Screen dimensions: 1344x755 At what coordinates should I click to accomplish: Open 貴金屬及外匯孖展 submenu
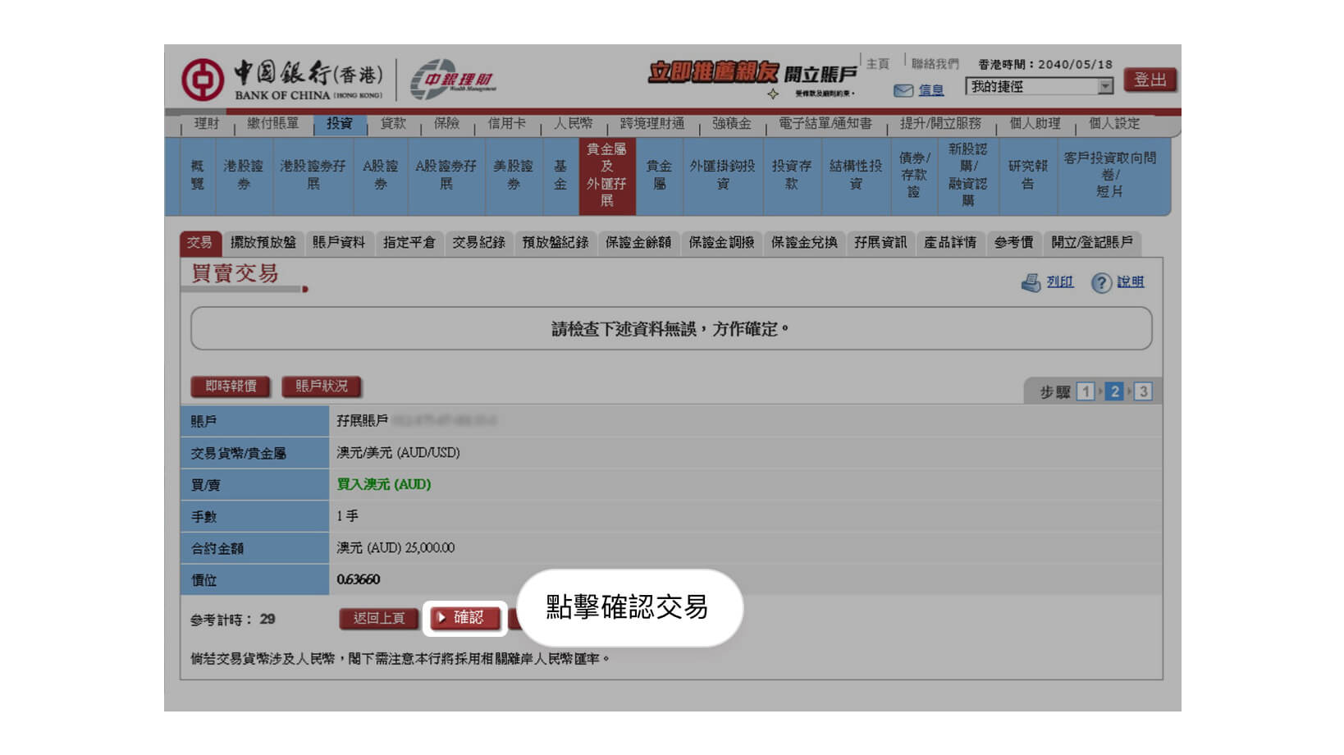606,174
